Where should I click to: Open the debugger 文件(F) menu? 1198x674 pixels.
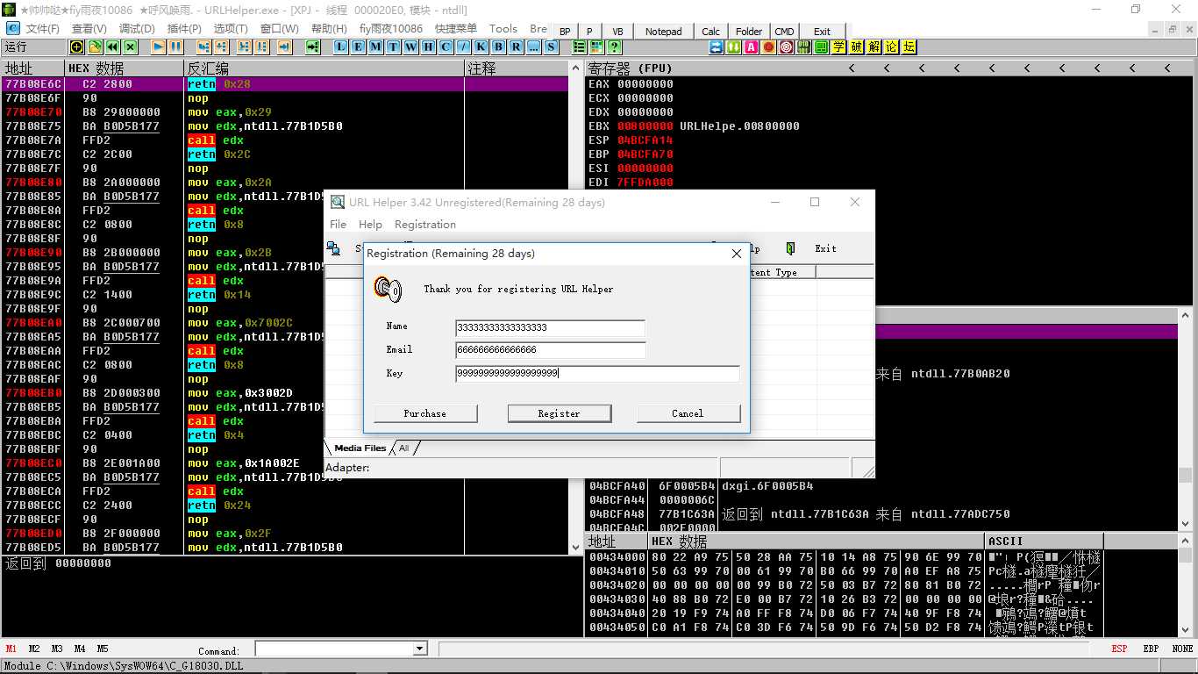point(43,29)
